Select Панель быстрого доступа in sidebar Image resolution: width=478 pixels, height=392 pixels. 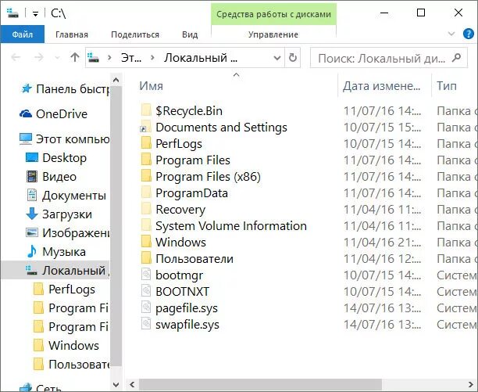click(64, 89)
